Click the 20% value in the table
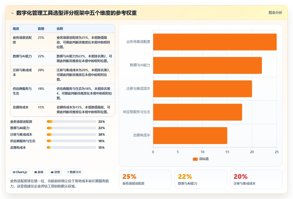The height and width of the screenshot is (199, 293). (41, 70)
